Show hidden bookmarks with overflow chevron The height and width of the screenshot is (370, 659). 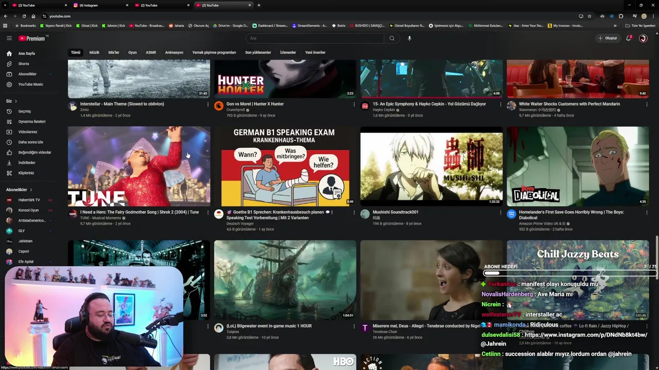click(615, 25)
